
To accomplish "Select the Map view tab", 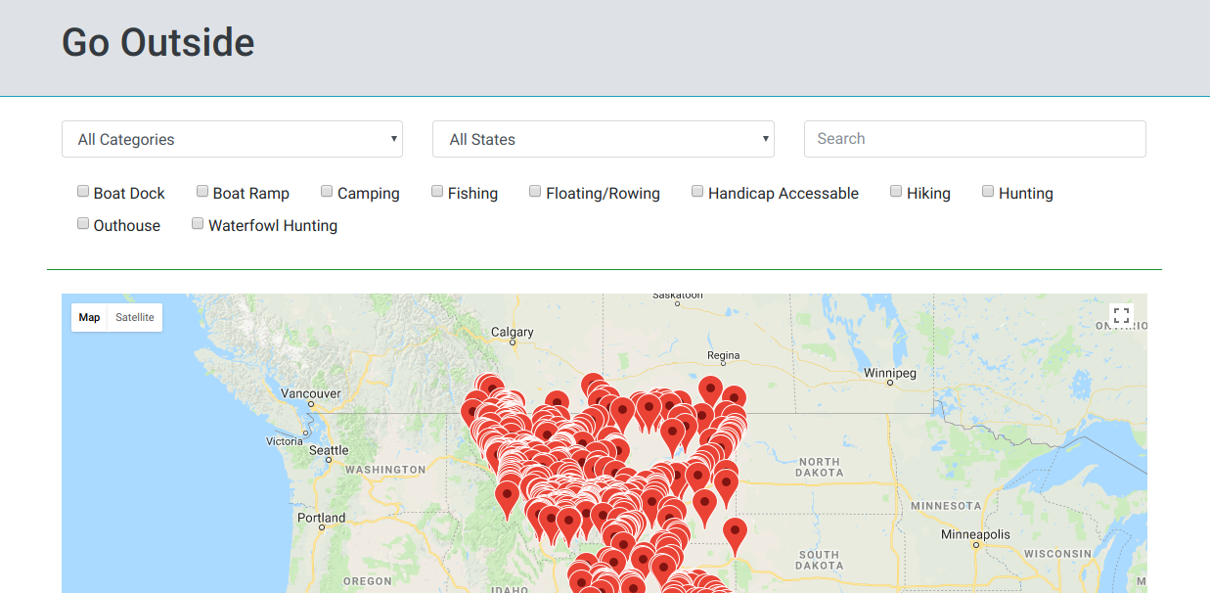I will (x=89, y=317).
